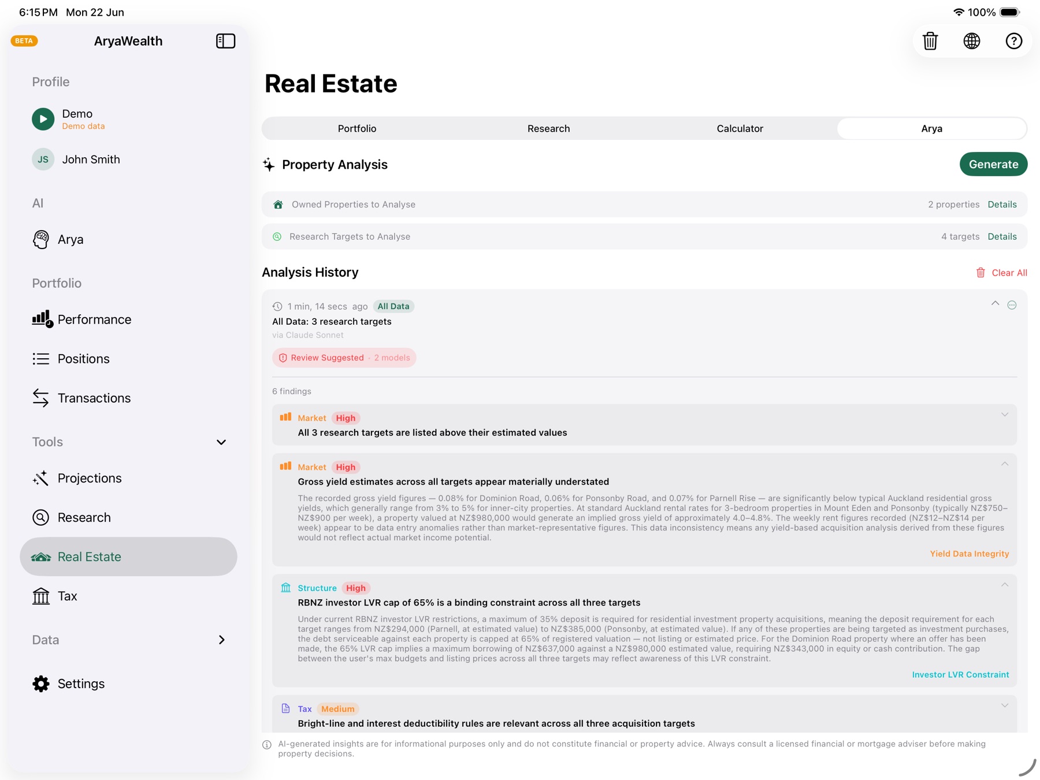Click Clear All analysis history
1040x780 pixels.
click(x=1001, y=273)
